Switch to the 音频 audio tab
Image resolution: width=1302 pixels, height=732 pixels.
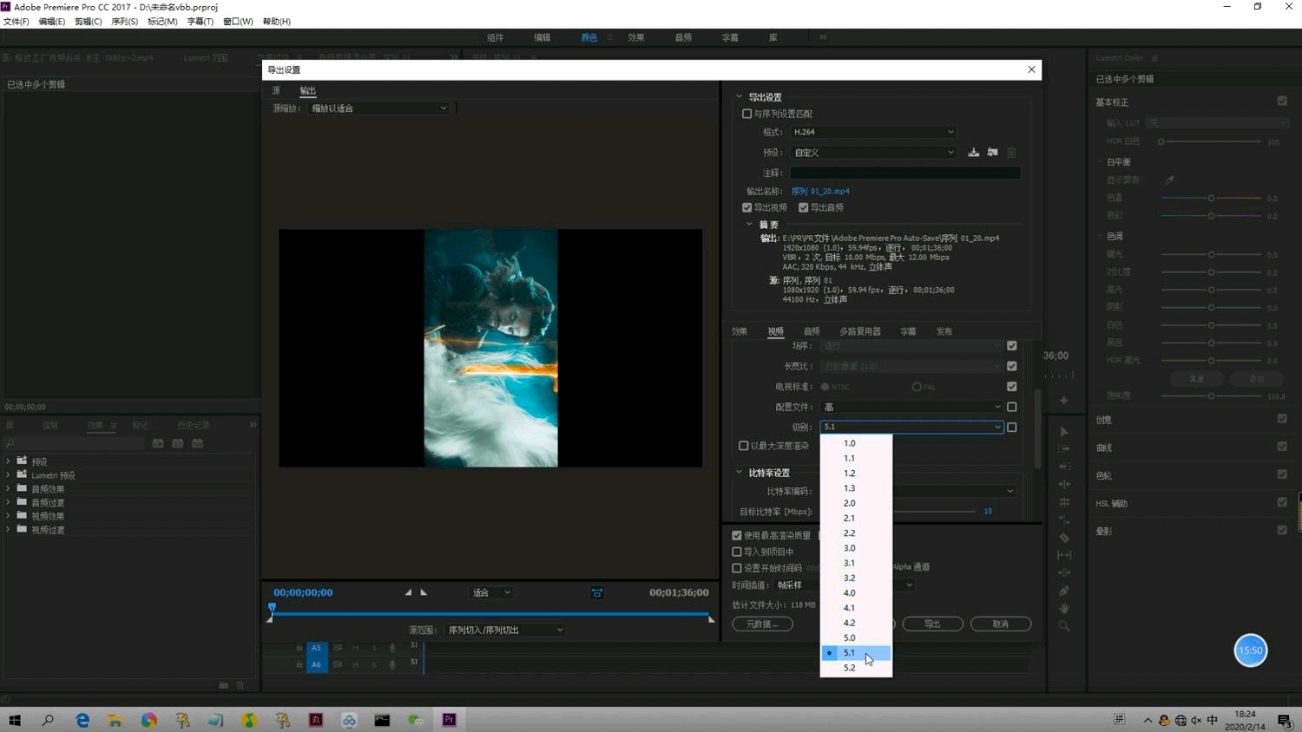click(x=812, y=331)
